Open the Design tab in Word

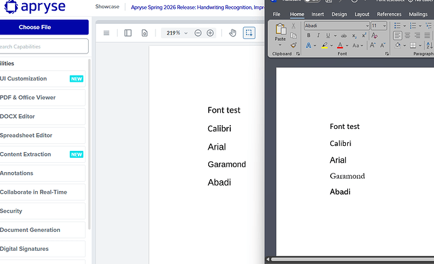339,14
